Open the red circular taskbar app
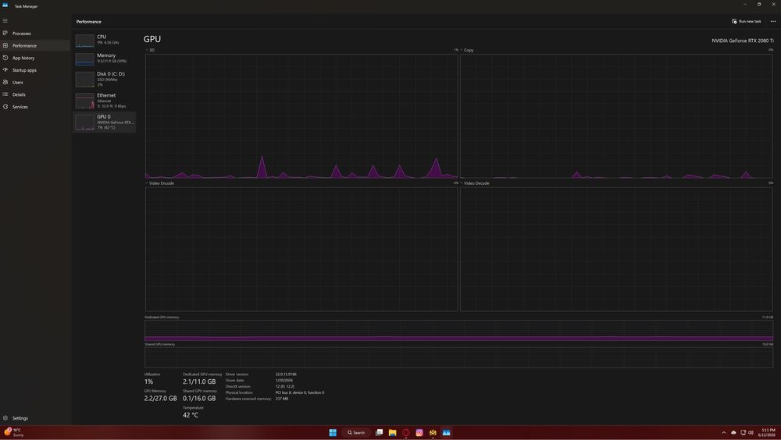Viewport: 781px width, 440px height. point(406,432)
